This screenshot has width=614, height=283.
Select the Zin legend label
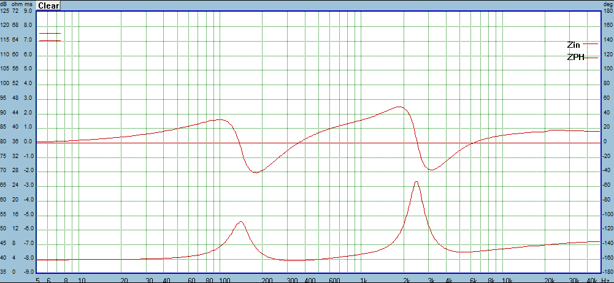tap(574, 45)
